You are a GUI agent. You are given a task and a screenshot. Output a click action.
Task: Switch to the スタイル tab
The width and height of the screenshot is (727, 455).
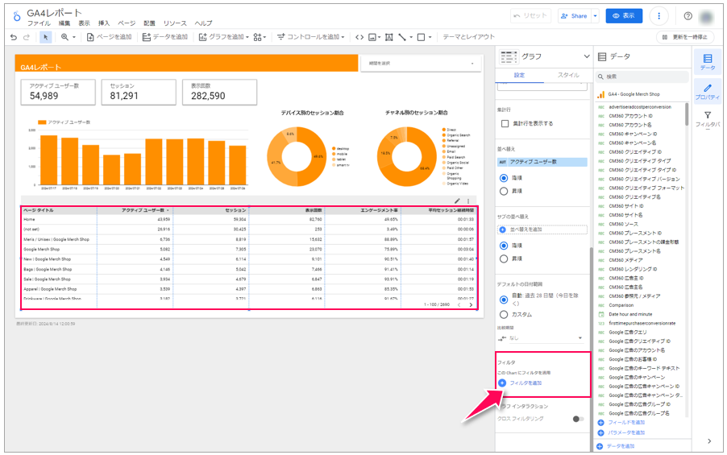pyautogui.click(x=568, y=75)
